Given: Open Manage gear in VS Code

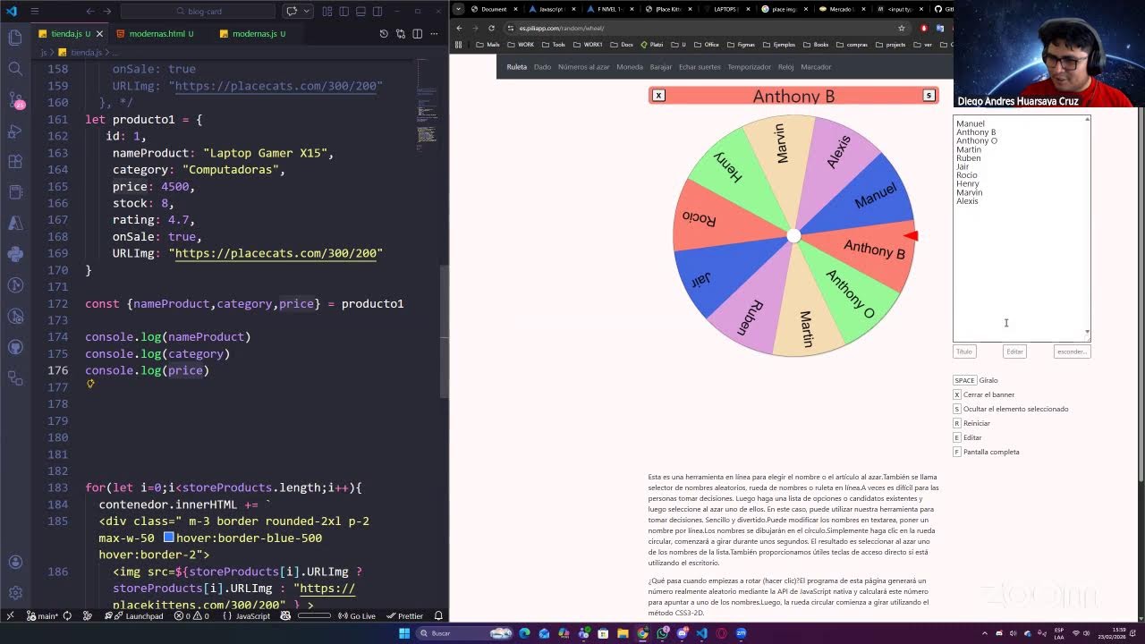Looking at the screenshot, I should click(15, 593).
